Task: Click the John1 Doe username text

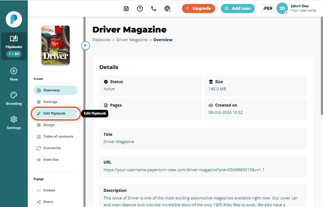Action: tap(300, 6)
